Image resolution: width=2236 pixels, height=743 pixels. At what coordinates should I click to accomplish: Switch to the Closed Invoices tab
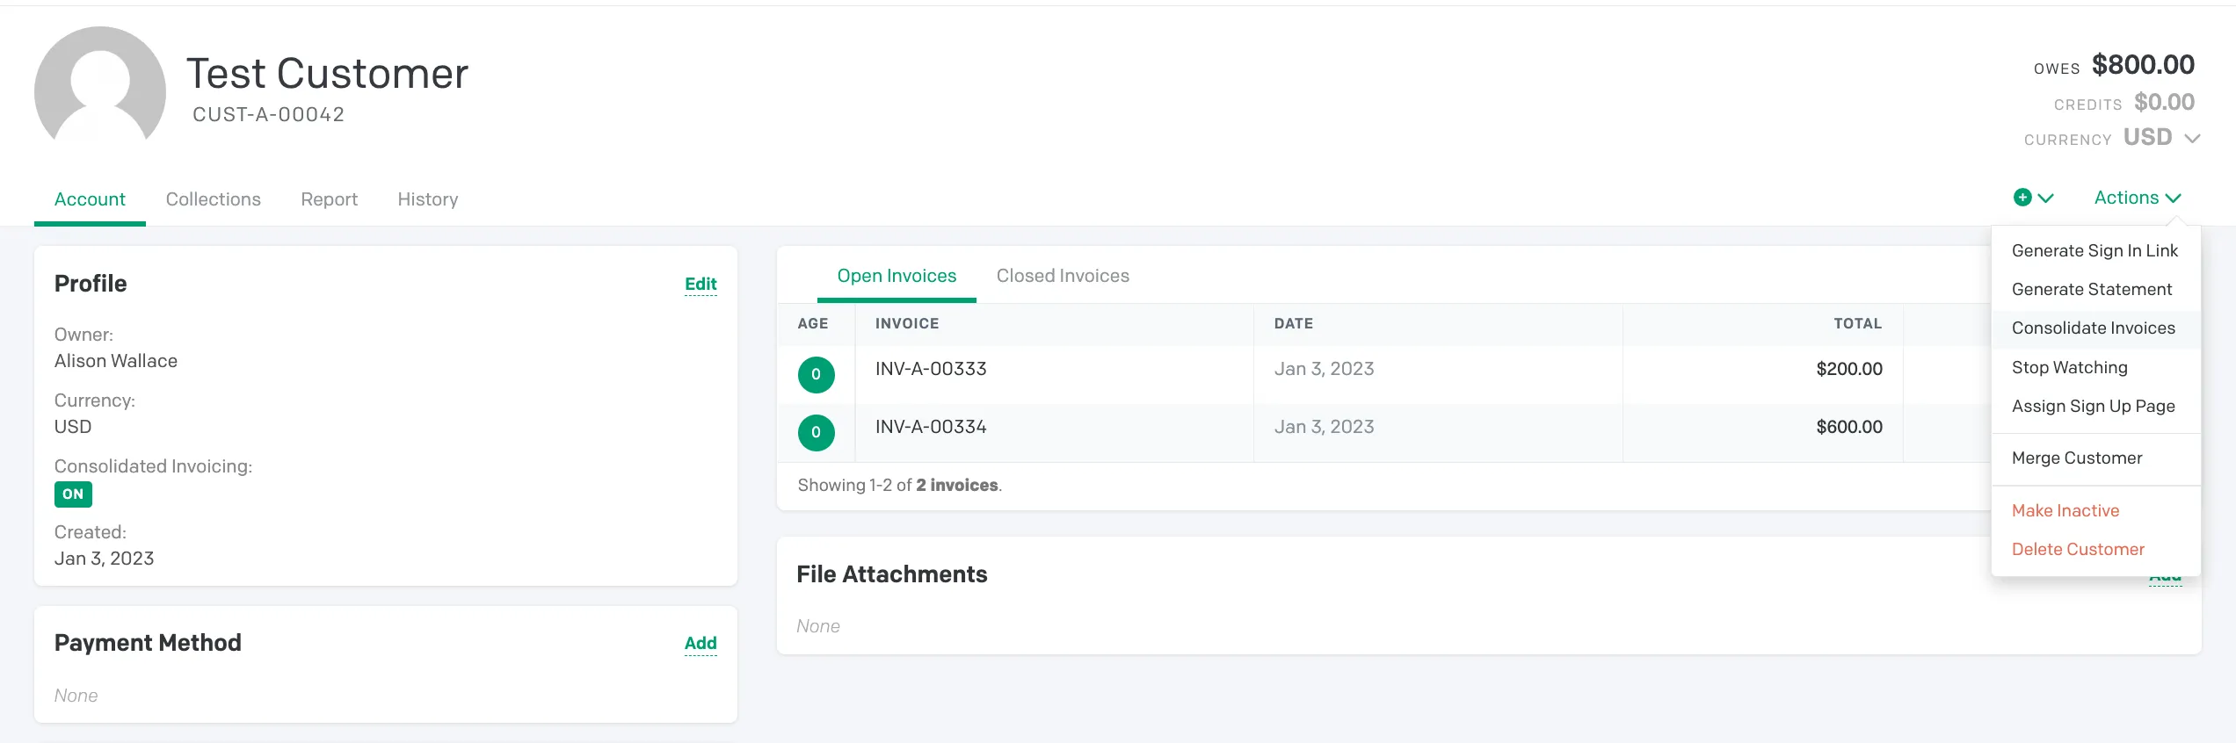point(1063,276)
